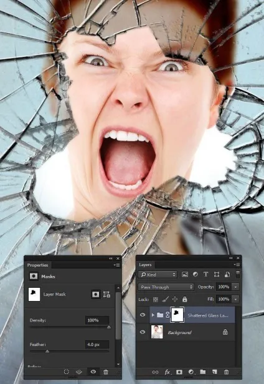The image size is (264, 384).
Task: Click the type layer filter icon
Action: tap(206, 274)
